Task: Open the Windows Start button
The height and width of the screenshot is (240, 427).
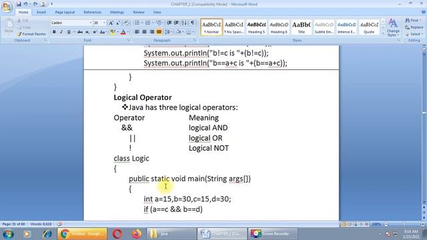Action: click(8, 234)
